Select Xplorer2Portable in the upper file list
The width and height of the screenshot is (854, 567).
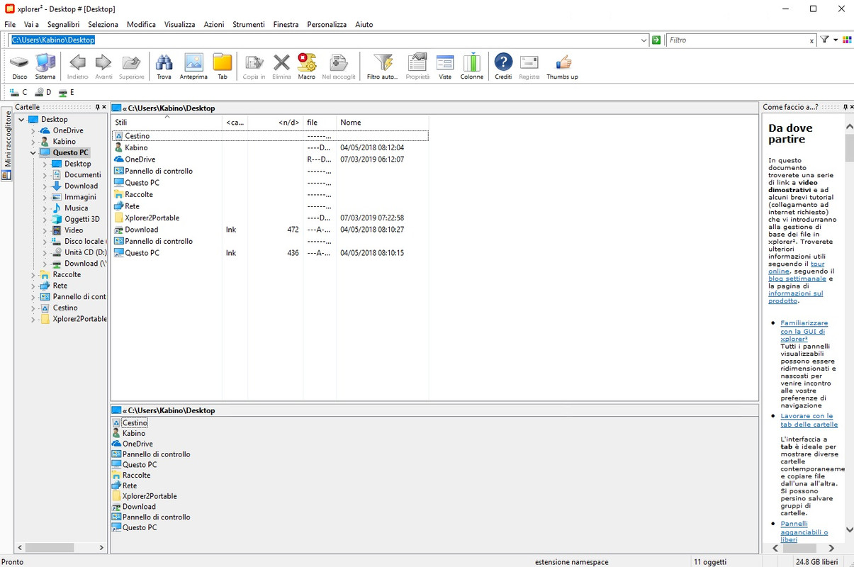pos(152,218)
